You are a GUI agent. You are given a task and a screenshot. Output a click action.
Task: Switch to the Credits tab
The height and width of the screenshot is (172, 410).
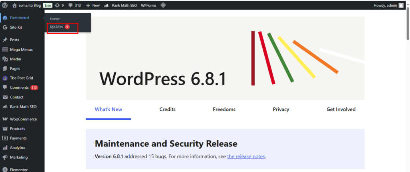pyautogui.click(x=167, y=109)
